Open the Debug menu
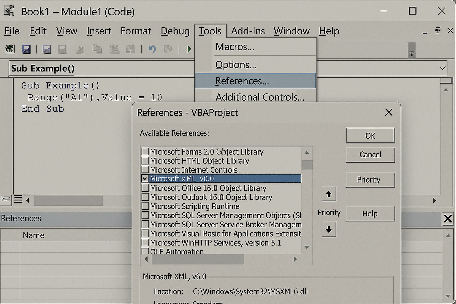The image size is (456, 304). click(175, 31)
